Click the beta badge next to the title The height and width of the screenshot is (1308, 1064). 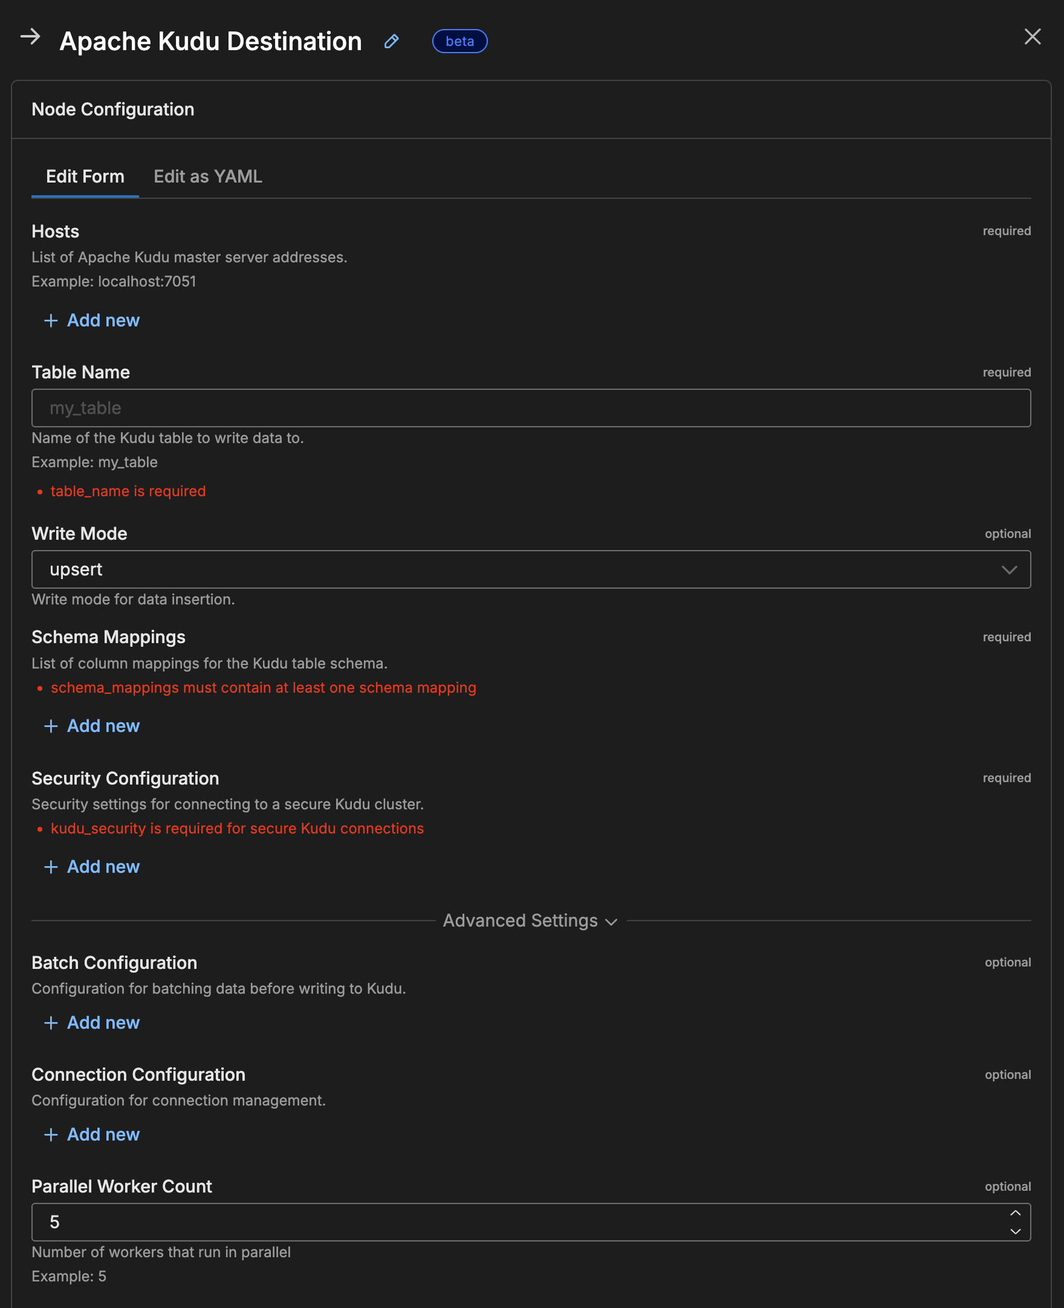(459, 41)
